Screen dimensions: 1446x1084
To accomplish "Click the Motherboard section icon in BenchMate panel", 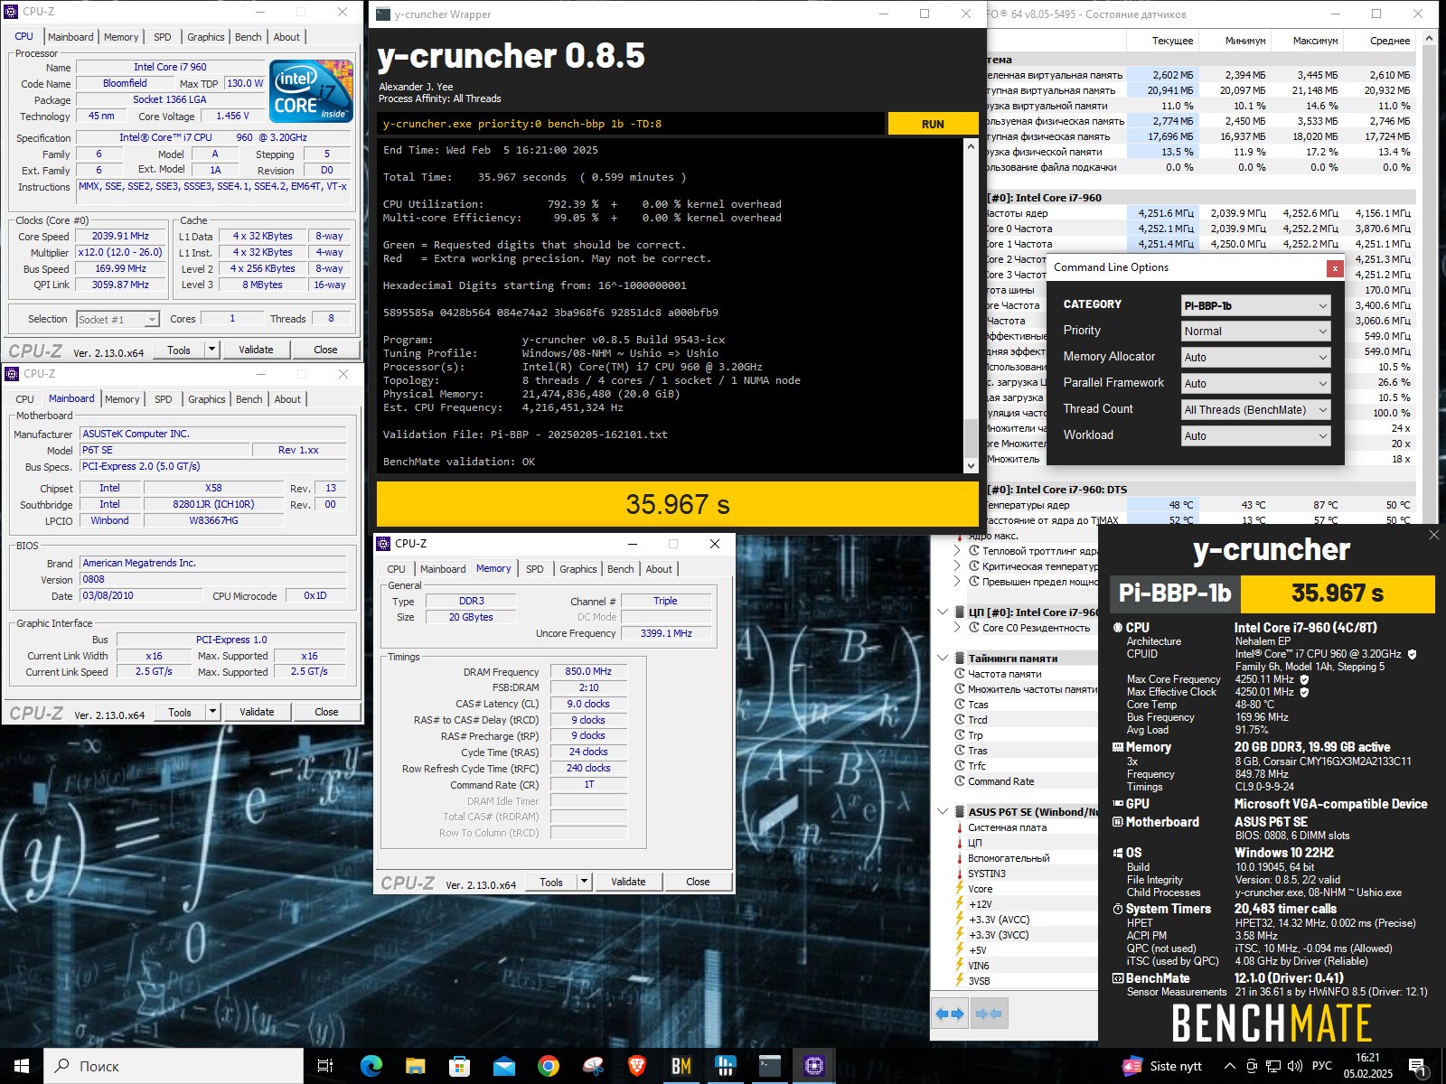I will [x=1118, y=822].
